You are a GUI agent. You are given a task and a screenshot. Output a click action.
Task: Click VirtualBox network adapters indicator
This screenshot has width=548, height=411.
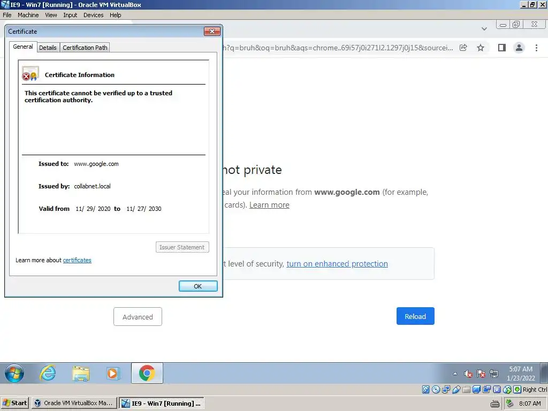[446, 390]
